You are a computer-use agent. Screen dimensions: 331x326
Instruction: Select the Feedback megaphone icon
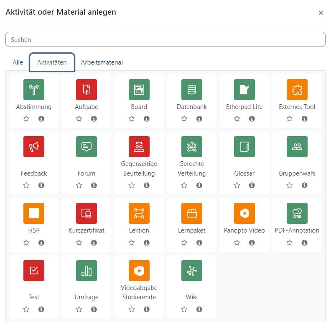(34, 147)
